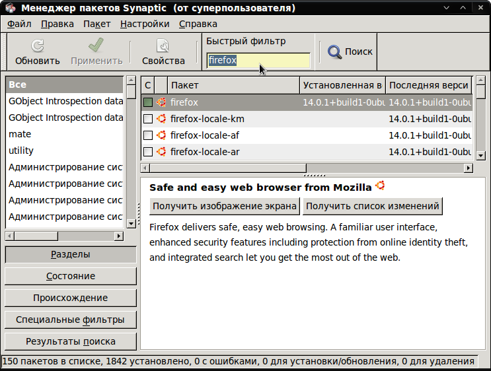The image size is (491, 371).
Task: Click package list horizontal scrollbar thumb
Action: (228, 168)
